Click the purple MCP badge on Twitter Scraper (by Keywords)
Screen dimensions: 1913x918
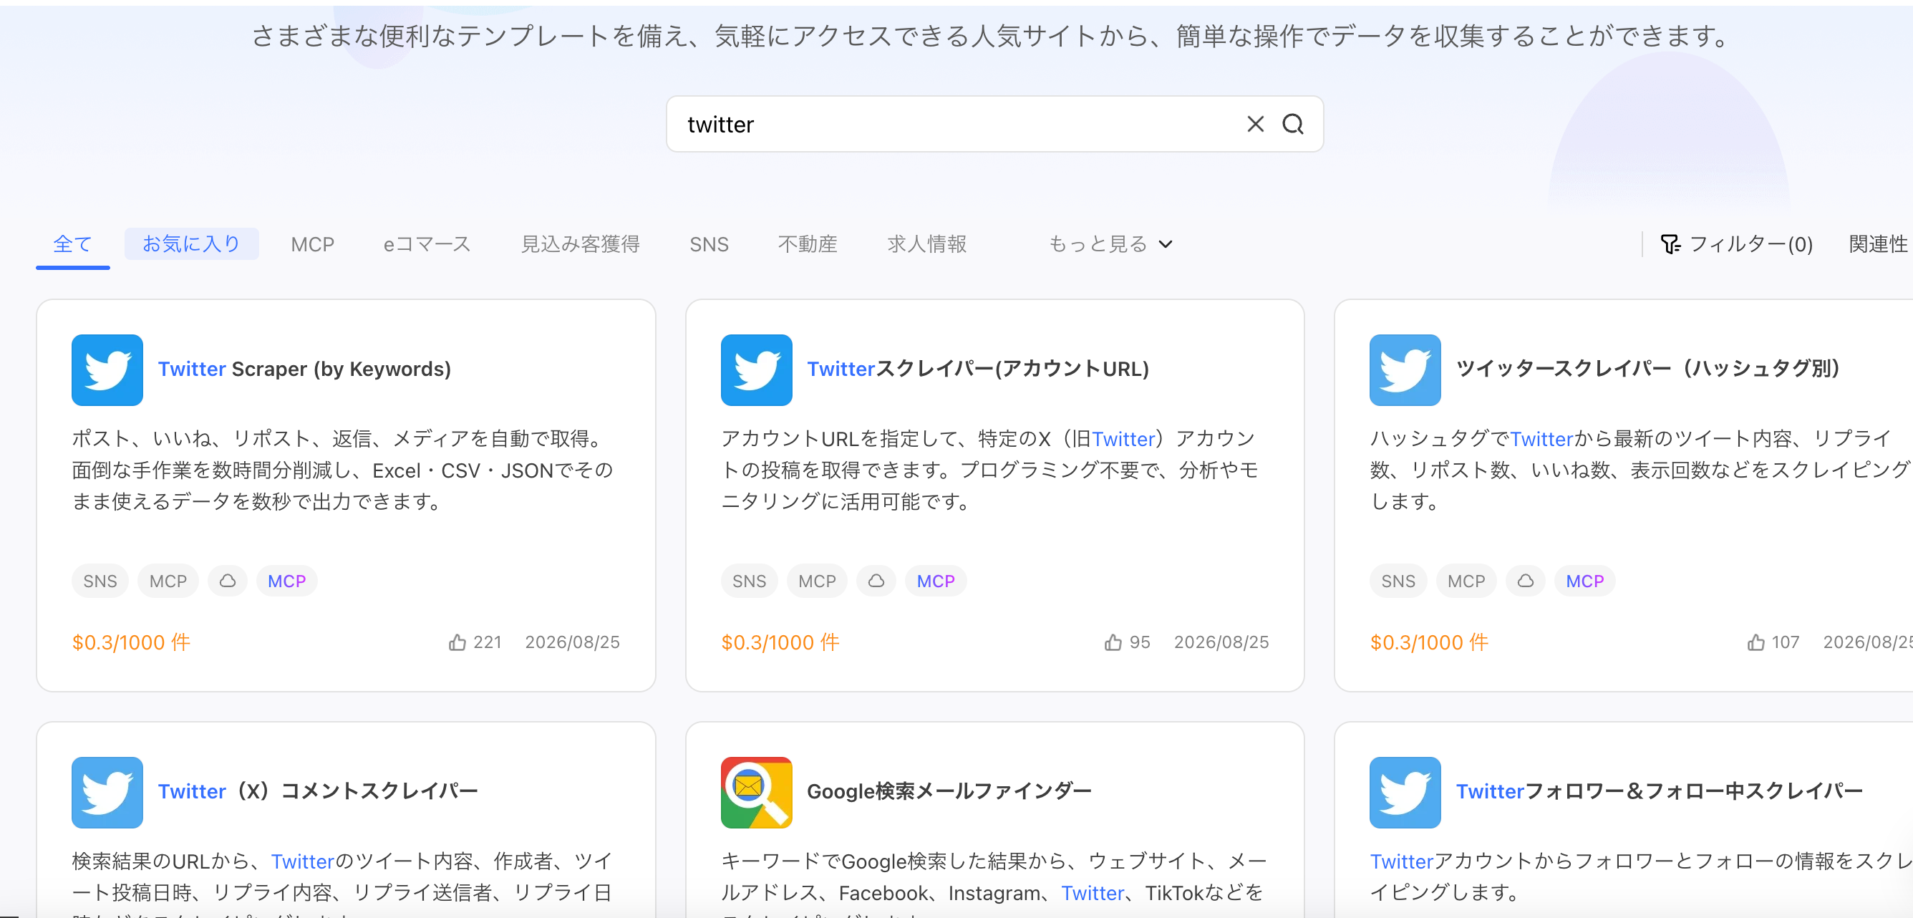point(286,581)
